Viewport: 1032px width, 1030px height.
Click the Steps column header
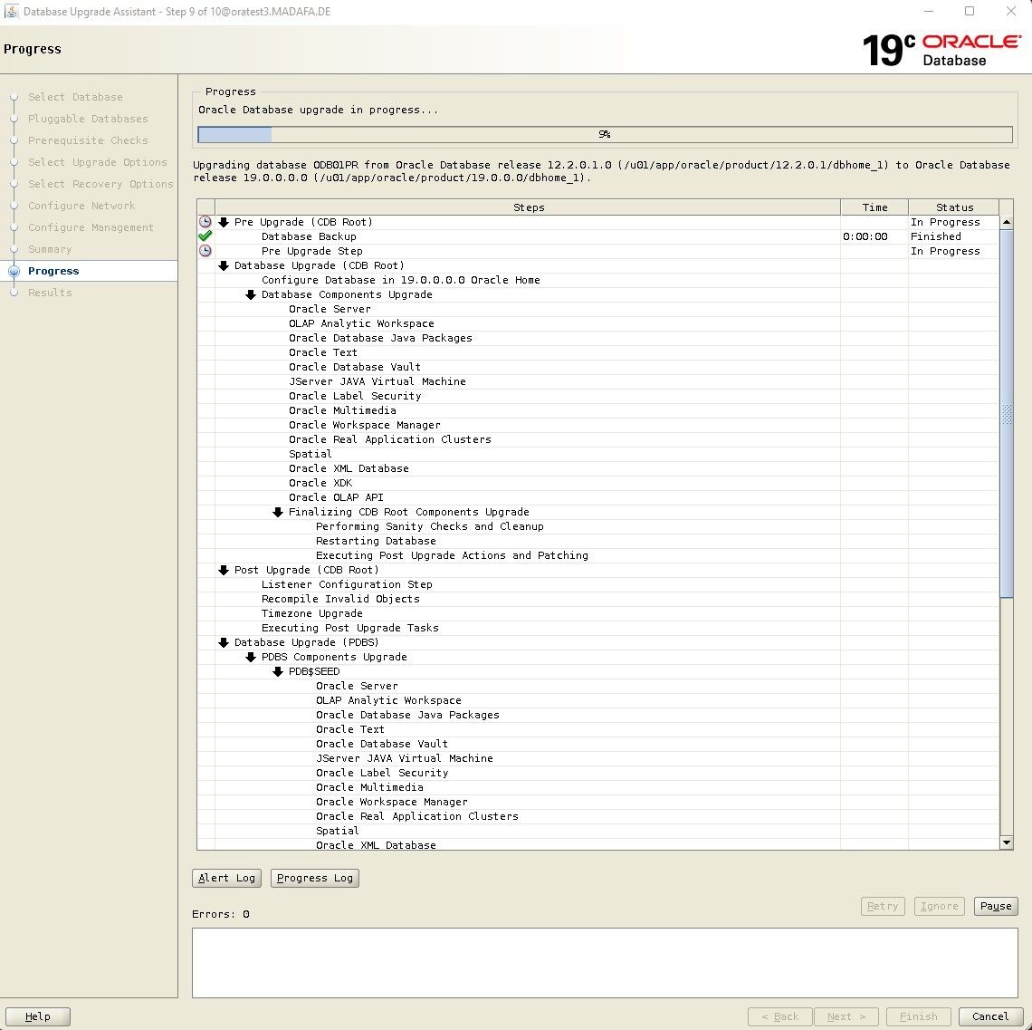tap(528, 207)
